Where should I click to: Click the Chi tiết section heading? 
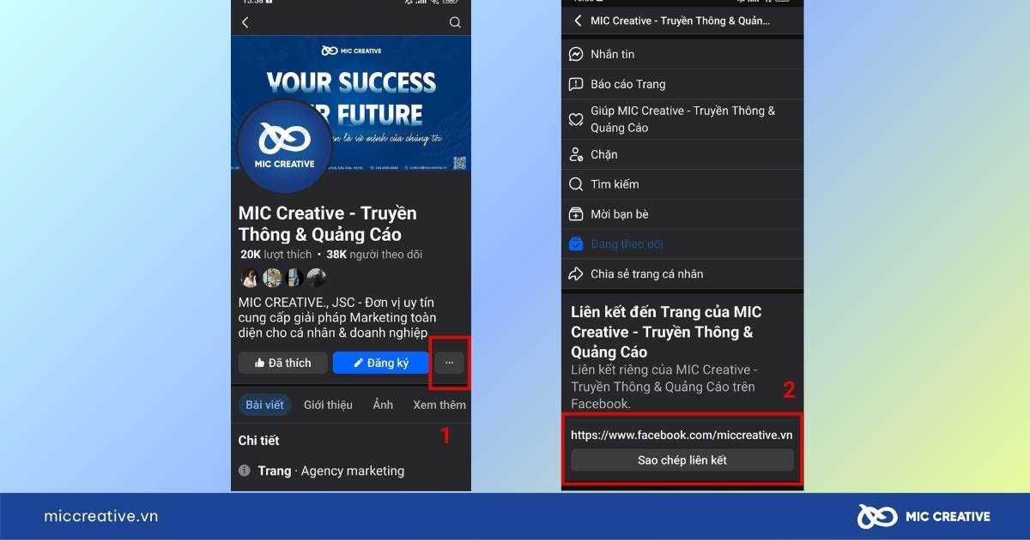coord(258,441)
